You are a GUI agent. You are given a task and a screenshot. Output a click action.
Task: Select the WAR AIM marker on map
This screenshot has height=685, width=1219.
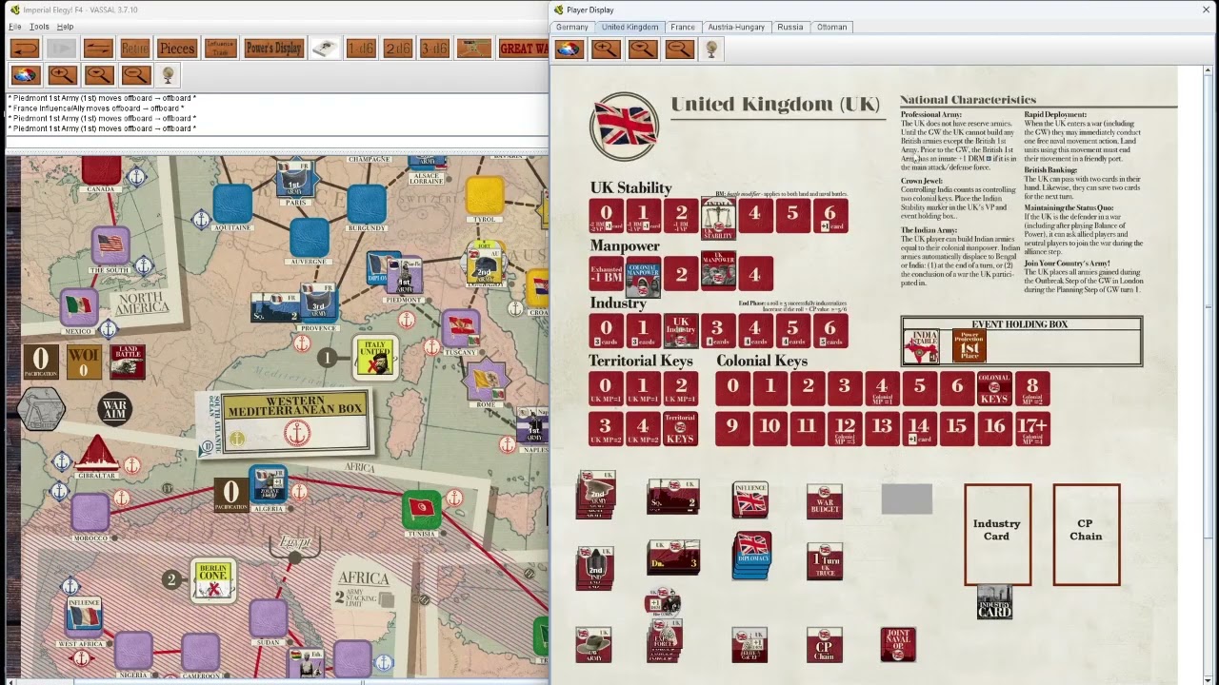point(114,409)
